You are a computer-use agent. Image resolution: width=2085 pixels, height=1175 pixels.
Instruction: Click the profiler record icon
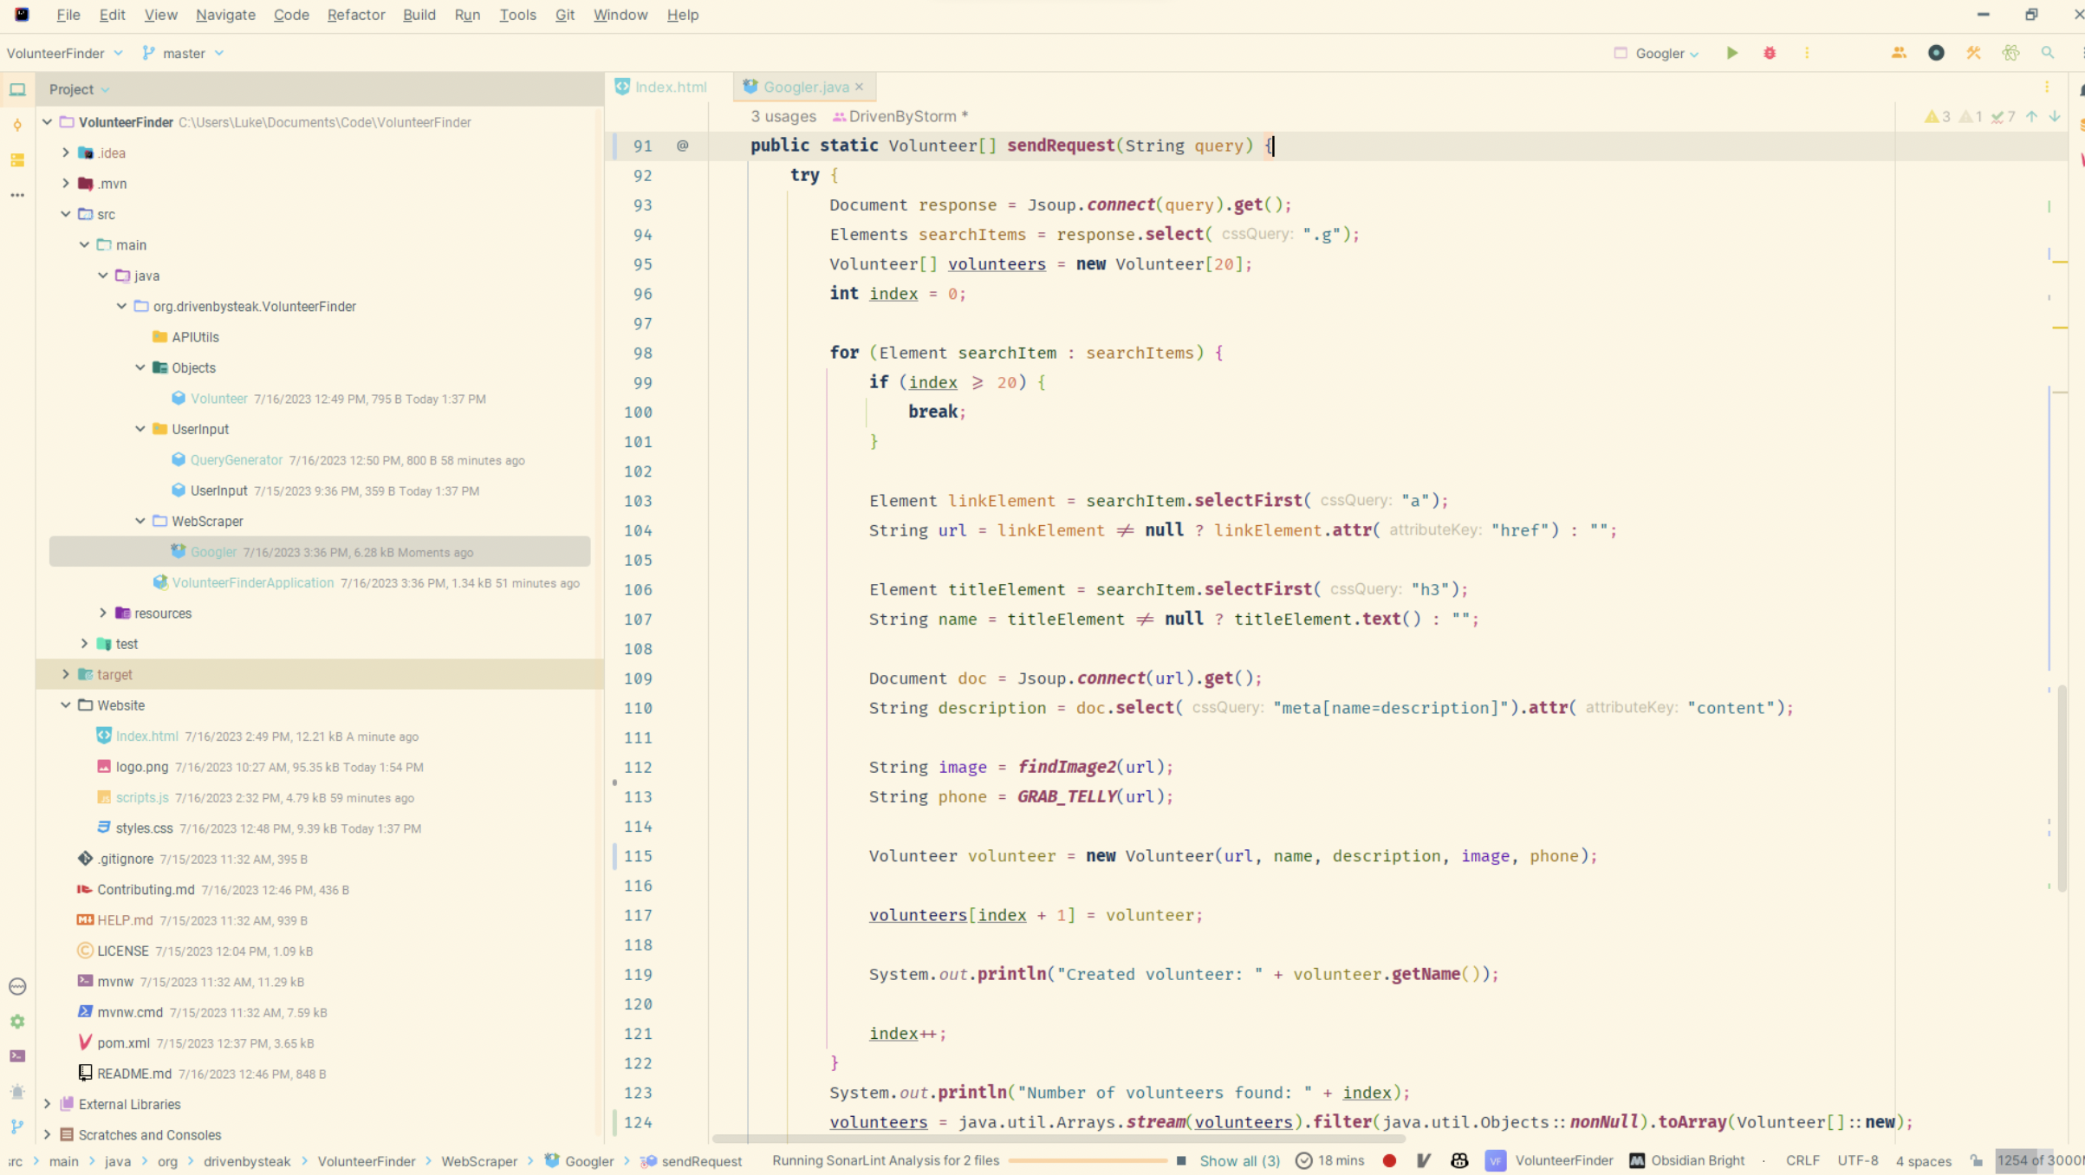1936,53
